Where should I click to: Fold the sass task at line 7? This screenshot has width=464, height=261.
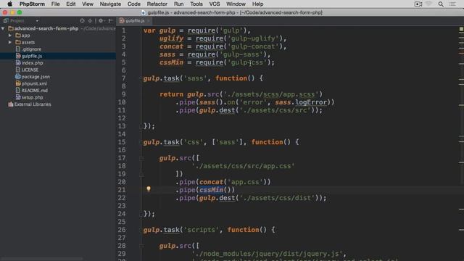[x=141, y=78]
